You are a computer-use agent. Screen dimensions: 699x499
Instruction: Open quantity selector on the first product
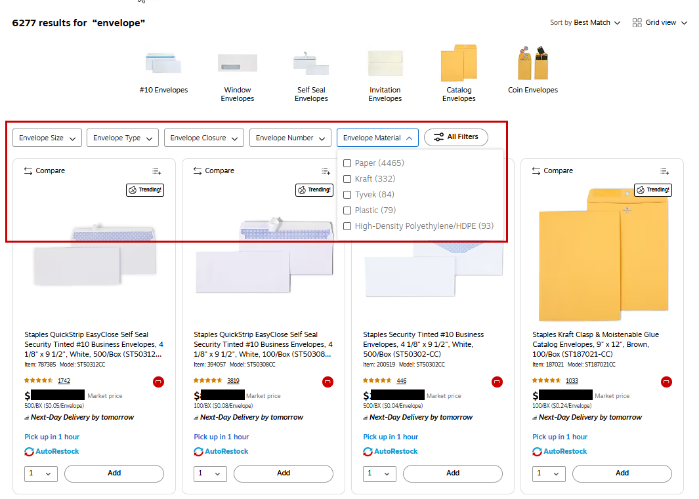click(x=41, y=473)
